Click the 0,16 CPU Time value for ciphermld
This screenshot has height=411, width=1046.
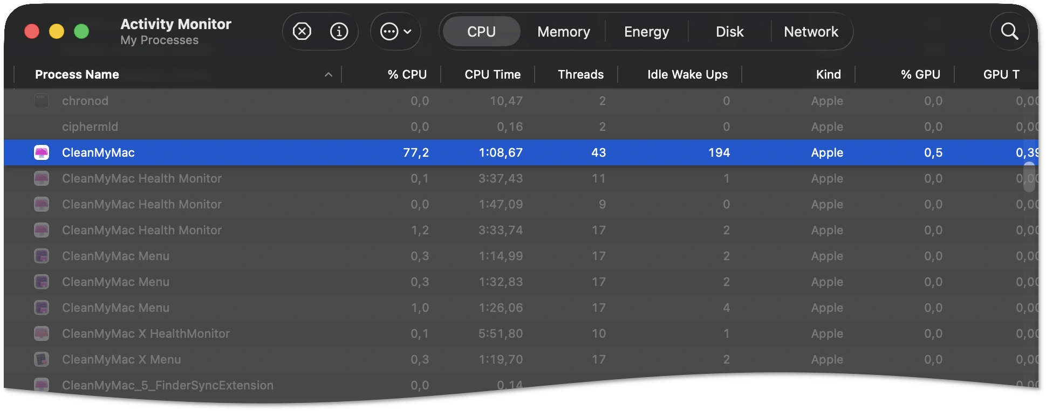point(510,127)
